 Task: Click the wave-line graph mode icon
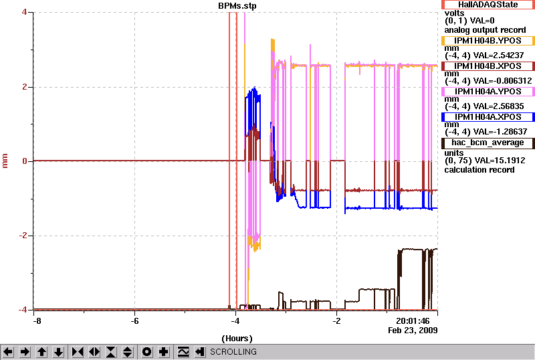tap(183, 352)
